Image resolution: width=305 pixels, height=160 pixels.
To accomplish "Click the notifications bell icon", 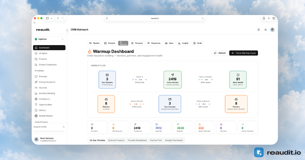I will pyautogui.click(x=259, y=30).
